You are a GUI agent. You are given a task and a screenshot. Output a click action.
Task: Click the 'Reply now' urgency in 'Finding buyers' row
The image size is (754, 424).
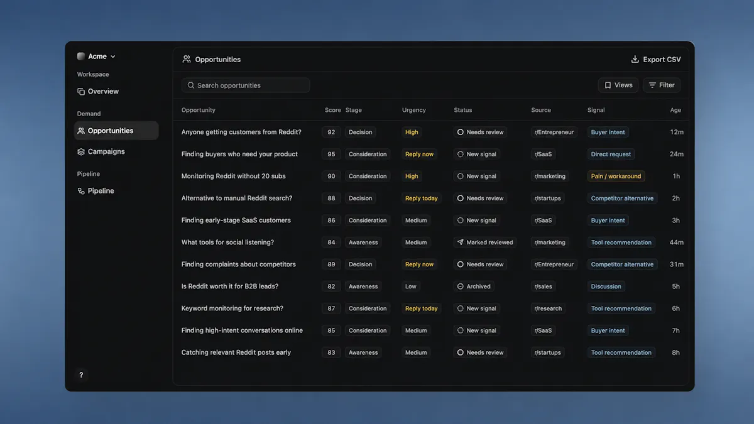pos(419,154)
